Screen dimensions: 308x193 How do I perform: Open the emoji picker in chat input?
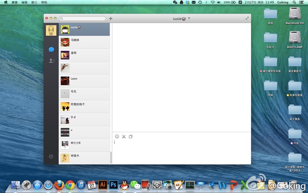pos(117,136)
